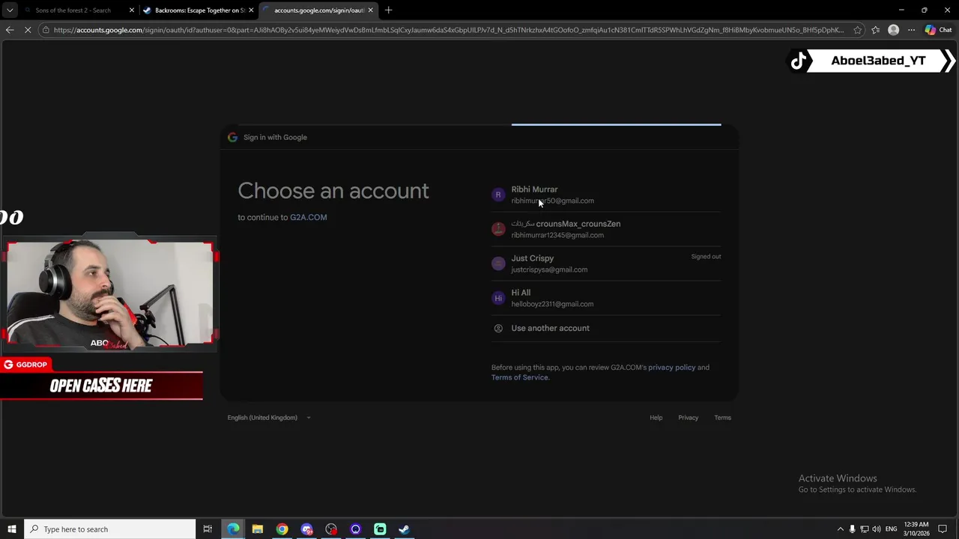Open the Terms footer link
The image size is (959, 539).
pyautogui.click(x=722, y=418)
